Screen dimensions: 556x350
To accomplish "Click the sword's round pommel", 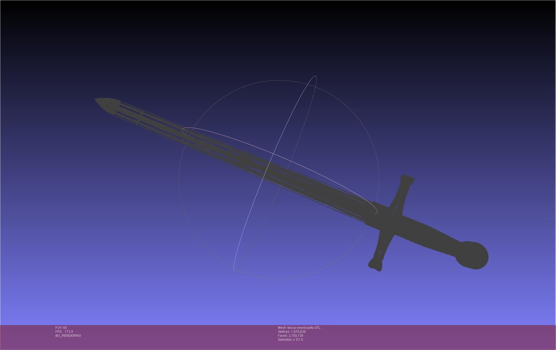I will pos(473,255).
